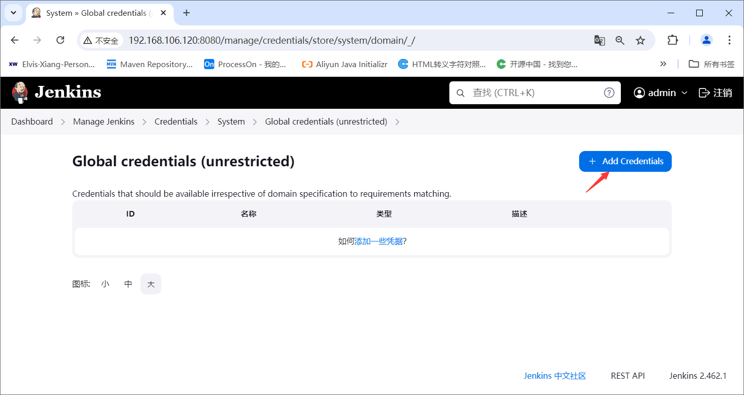Viewport: 744px width, 395px height.
Task: Open the admin user dropdown chevron
Action: pyautogui.click(x=684, y=93)
